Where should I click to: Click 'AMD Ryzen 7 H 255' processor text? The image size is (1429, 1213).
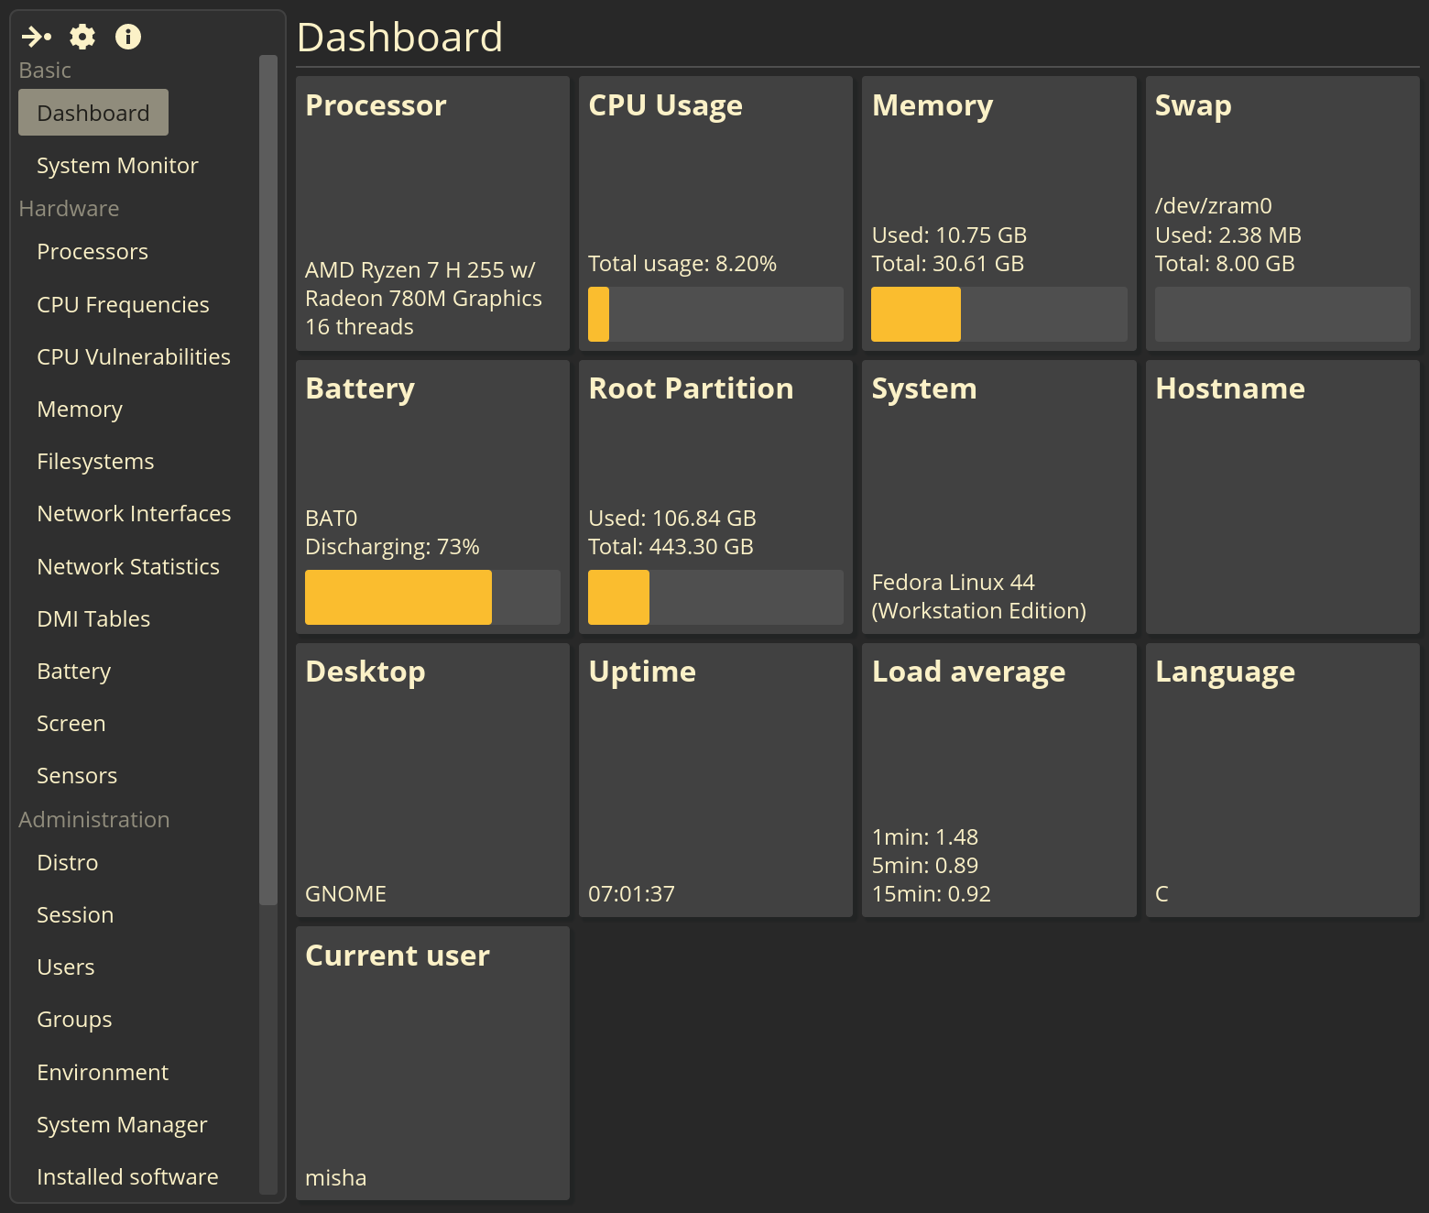click(407, 270)
